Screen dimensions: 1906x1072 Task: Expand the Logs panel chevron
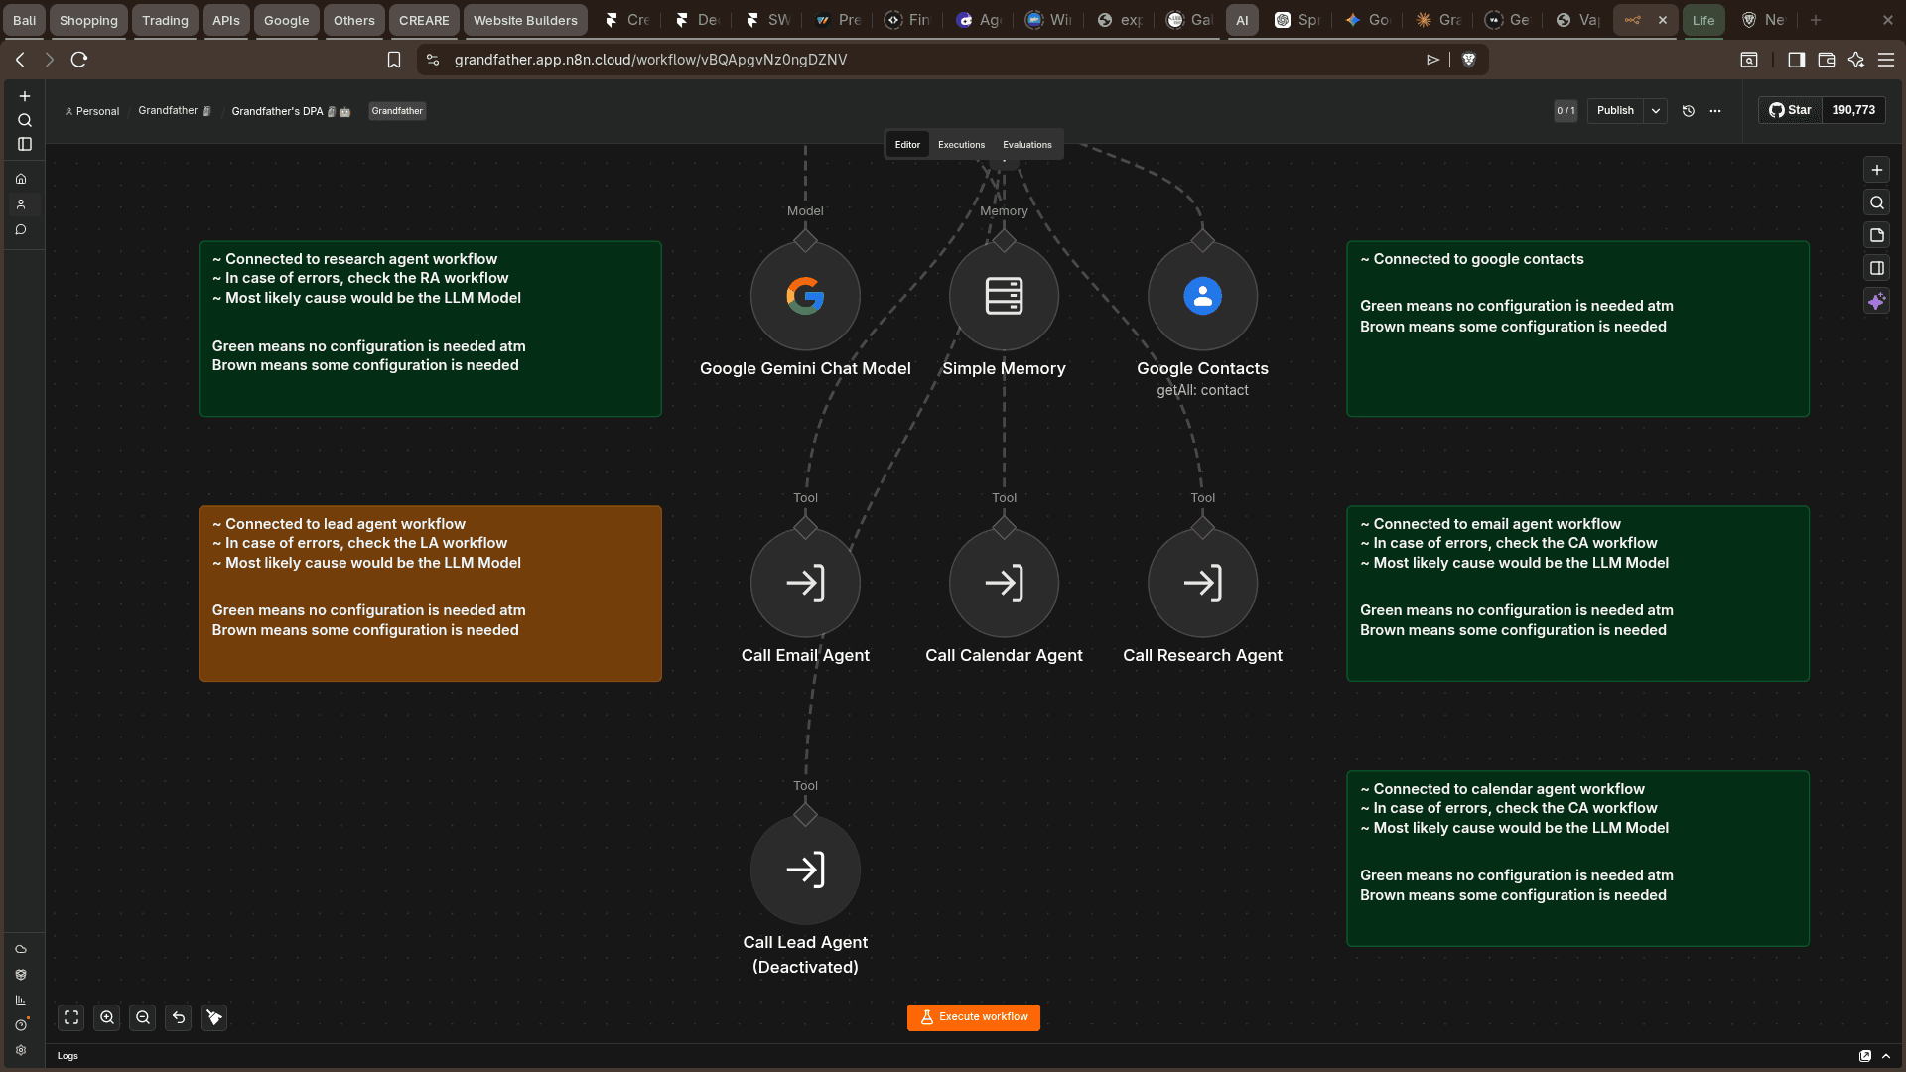(x=1886, y=1056)
